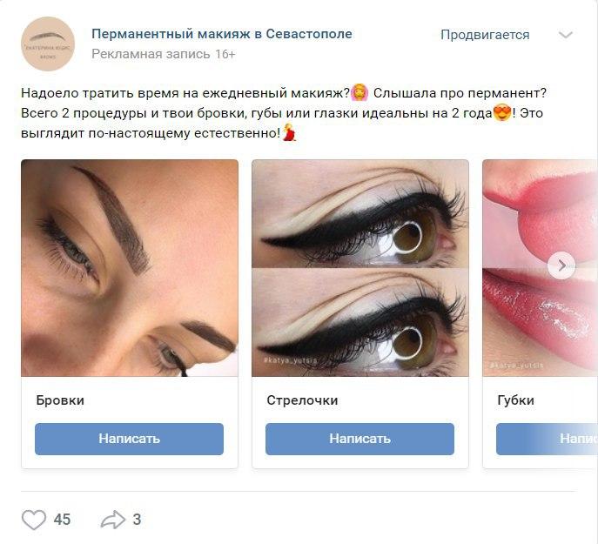Select the Бровки card title
The image size is (598, 544).
pos(60,400)
